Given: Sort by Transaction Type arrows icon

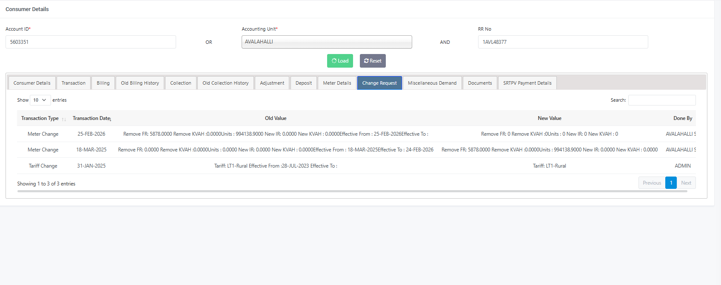Looking at the screenshot, I should click(x=64, y=119).
